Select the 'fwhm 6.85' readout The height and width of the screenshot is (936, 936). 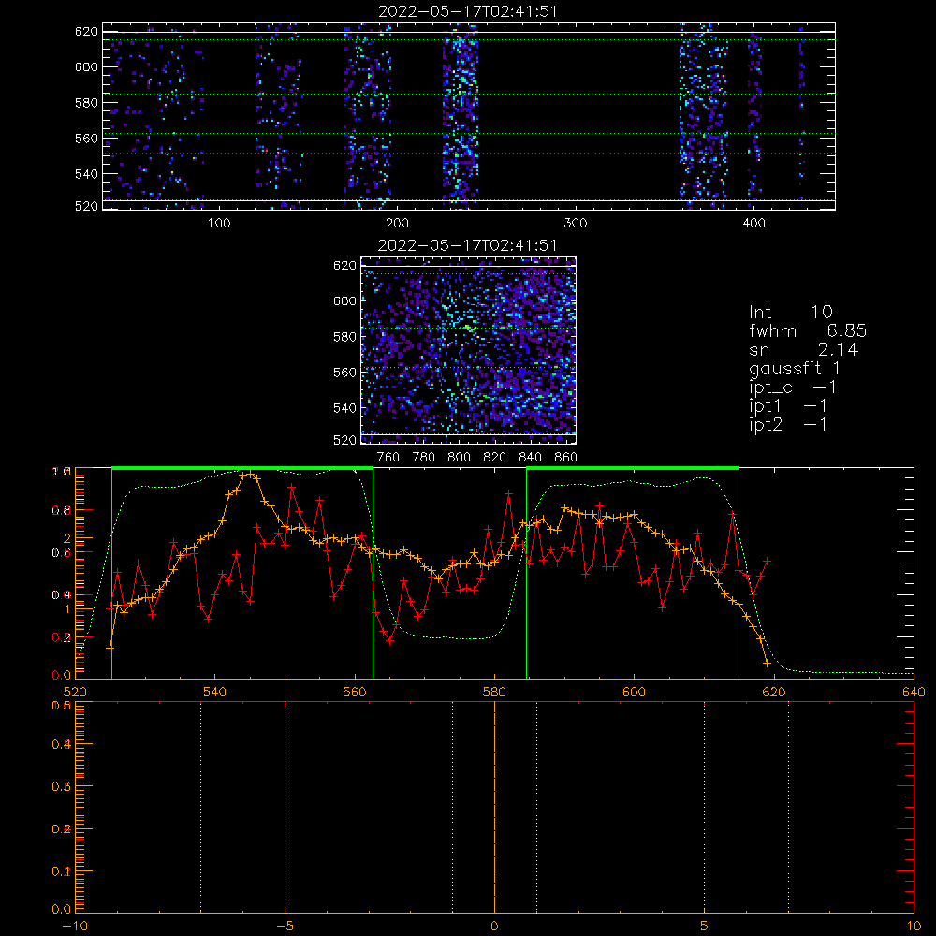808,330
